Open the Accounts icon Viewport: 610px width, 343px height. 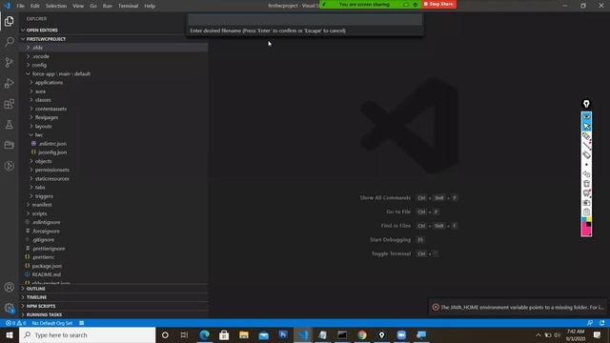pos(9,288)
